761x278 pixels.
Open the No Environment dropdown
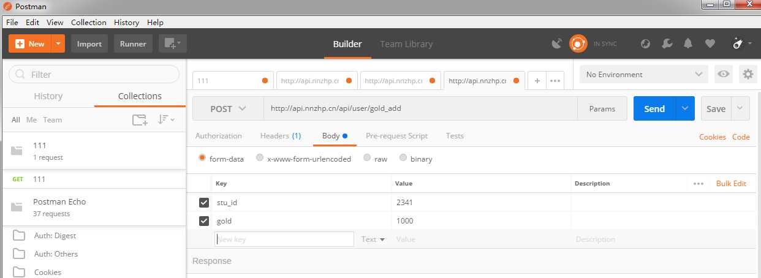[644, 74]
